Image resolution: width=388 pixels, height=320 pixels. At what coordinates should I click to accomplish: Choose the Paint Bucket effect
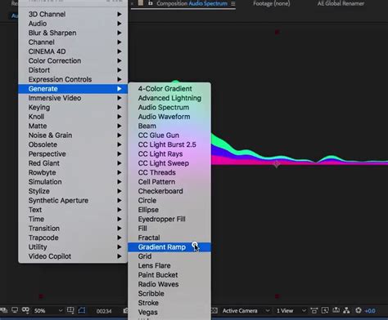click(x=169, y=275)
